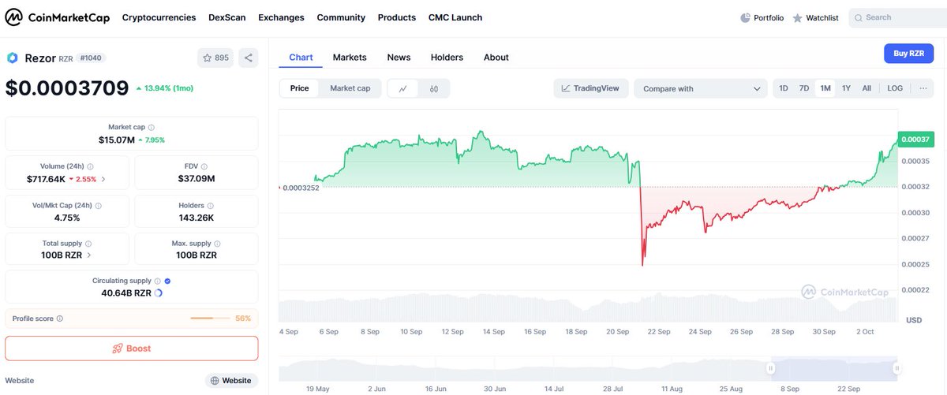Click the globe icon in Website button

coord(215,381)
